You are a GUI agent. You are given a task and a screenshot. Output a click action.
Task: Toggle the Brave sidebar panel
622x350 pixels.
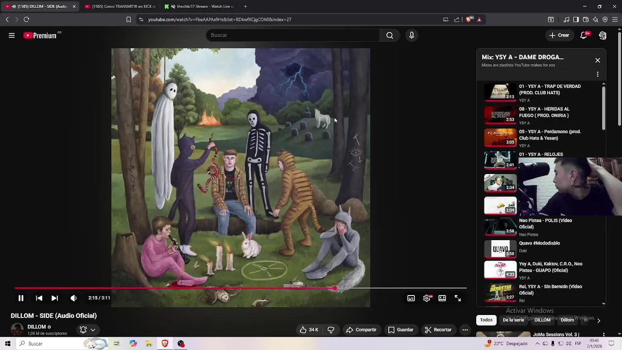point(576,19)
